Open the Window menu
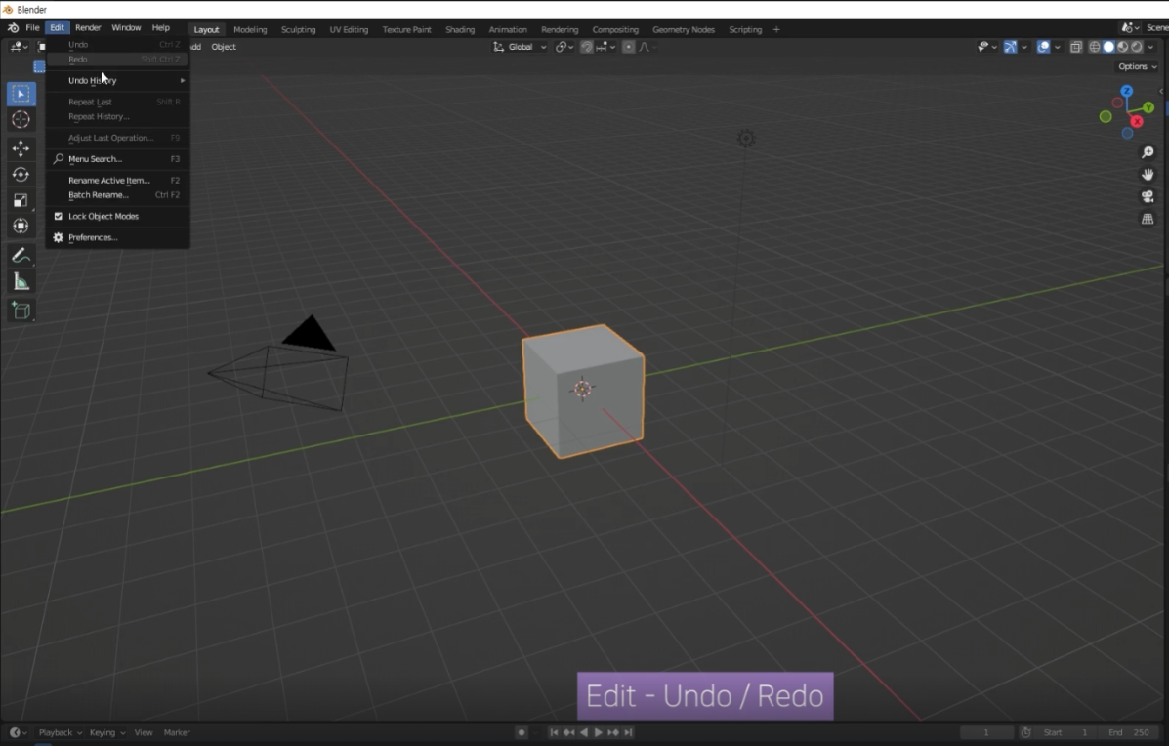1169x746 pixels. (x=126, y=28)
